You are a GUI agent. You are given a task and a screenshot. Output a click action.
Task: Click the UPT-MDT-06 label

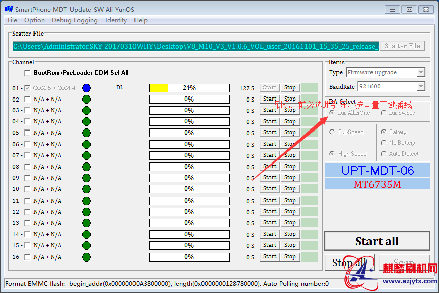coord(378,170)
